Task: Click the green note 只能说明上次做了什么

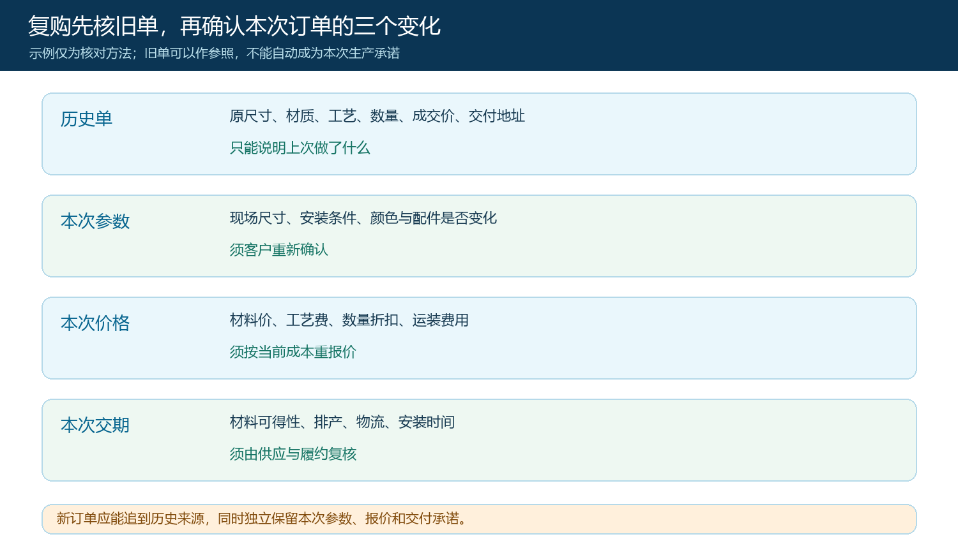Action: tap(300, 147)
